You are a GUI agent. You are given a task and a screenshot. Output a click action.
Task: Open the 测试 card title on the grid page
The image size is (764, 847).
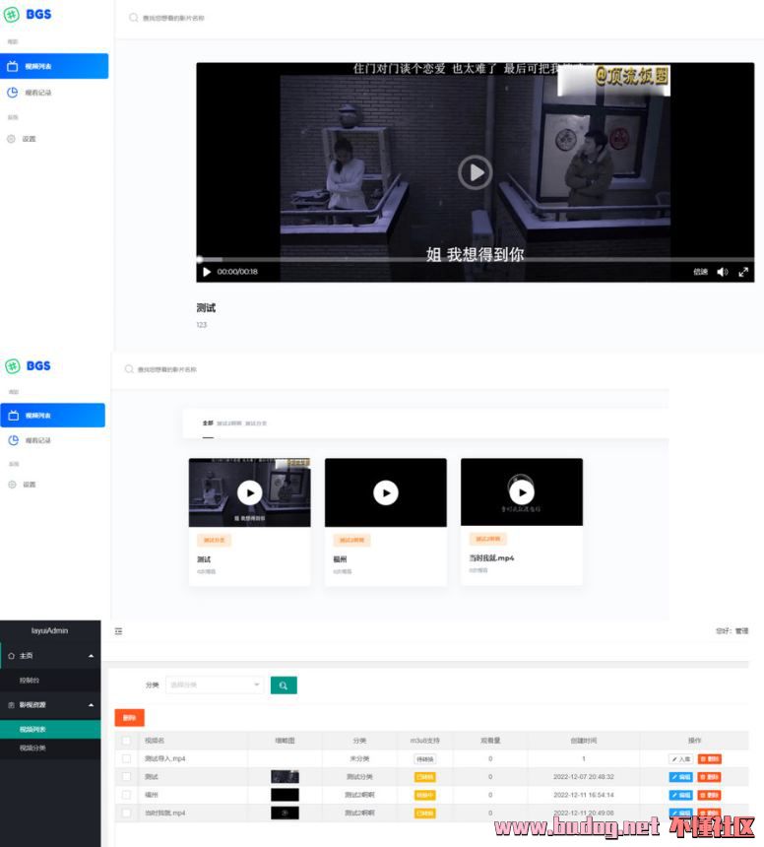coord(204,559)
